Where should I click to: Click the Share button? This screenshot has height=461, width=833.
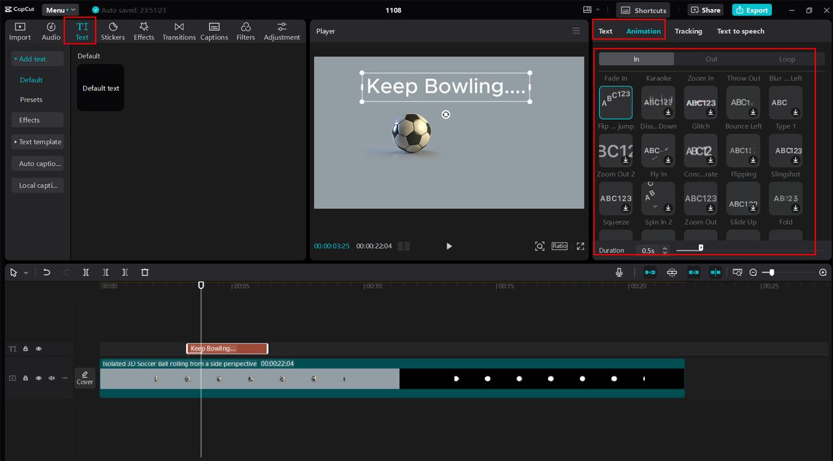coord(705,10)
